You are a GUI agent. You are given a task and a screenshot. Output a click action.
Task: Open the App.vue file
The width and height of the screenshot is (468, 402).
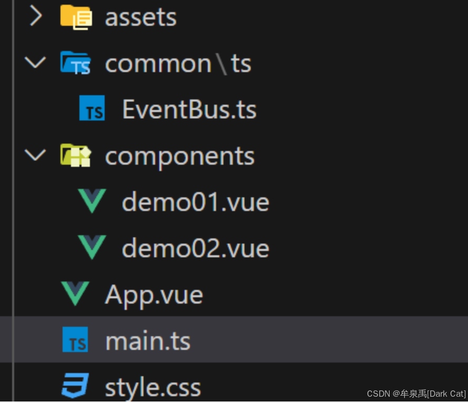[154, 295]
